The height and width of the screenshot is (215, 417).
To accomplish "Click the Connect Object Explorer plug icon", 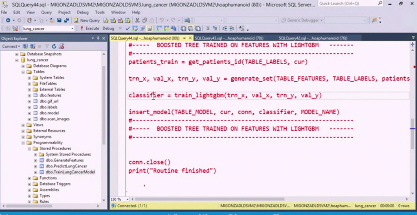I will coord(25,46).
